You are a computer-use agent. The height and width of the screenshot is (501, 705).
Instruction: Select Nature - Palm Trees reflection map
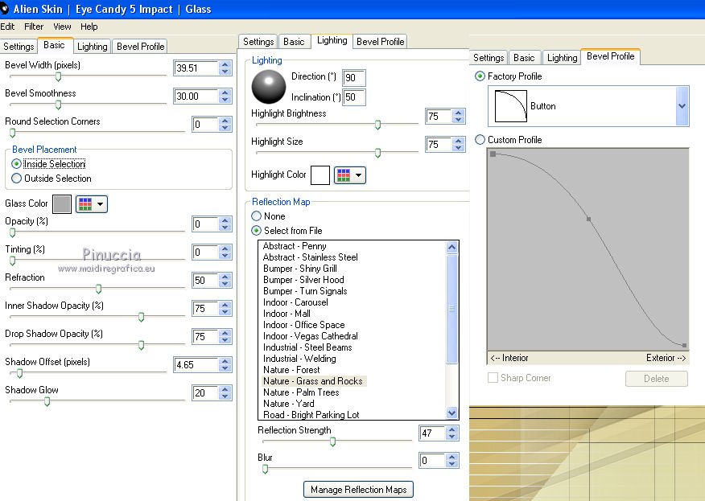coord(300,392)
